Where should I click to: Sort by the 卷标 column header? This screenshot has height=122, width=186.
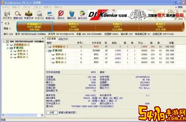tap(61, 43)
